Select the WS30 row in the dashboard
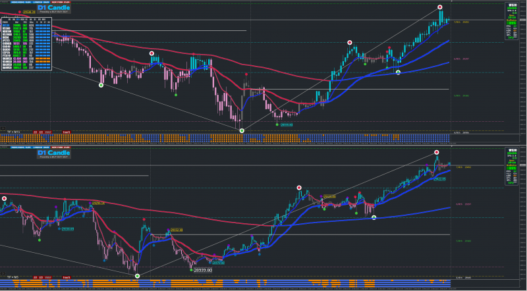Viewport: 527px width, 291px height. click(26, 25)
